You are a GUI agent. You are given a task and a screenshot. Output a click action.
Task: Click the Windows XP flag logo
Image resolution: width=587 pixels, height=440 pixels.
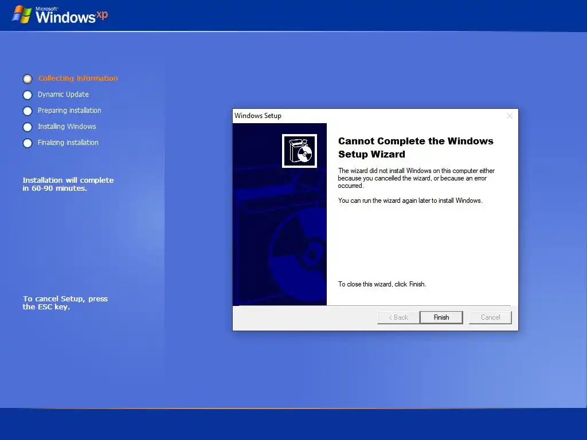click(x=22, y=14)
